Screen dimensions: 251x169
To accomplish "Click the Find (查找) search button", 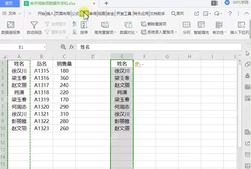I will pyautogui.click(x=178, y=13).
